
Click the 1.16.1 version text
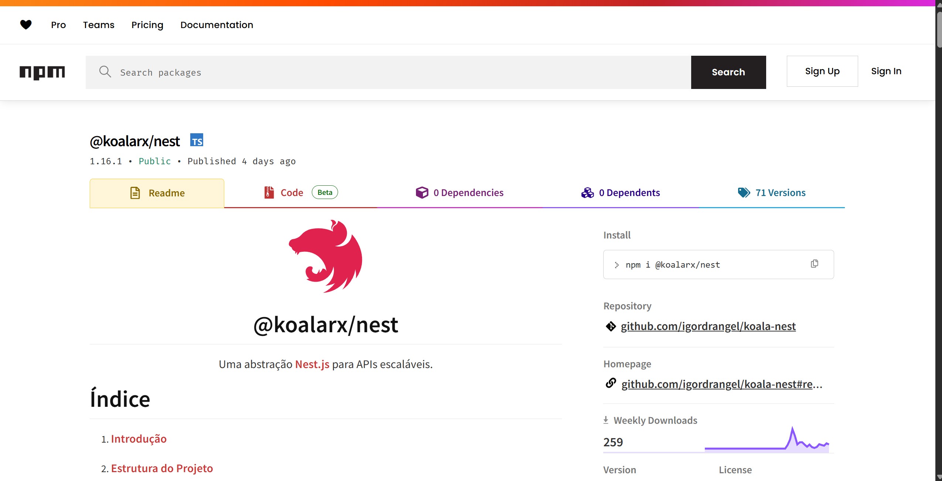coord(106,161)
